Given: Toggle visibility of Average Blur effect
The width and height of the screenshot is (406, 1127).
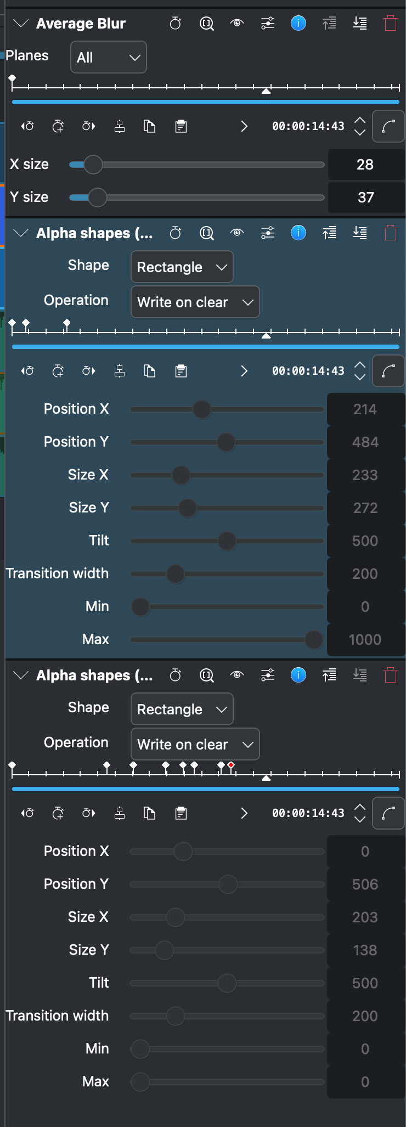Looking at the screenshot, I should pyautogui.click(x=237, y=23).
